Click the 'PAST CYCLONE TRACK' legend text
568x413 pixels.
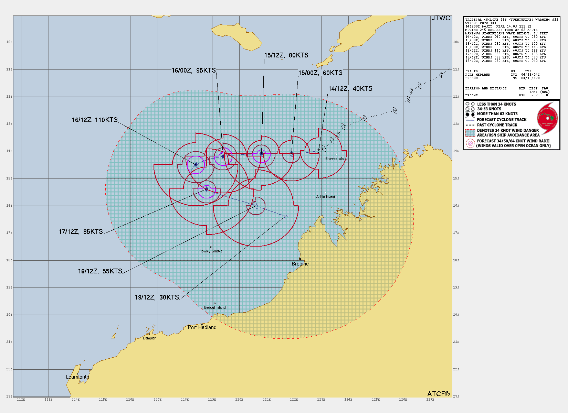coord(497,125)
